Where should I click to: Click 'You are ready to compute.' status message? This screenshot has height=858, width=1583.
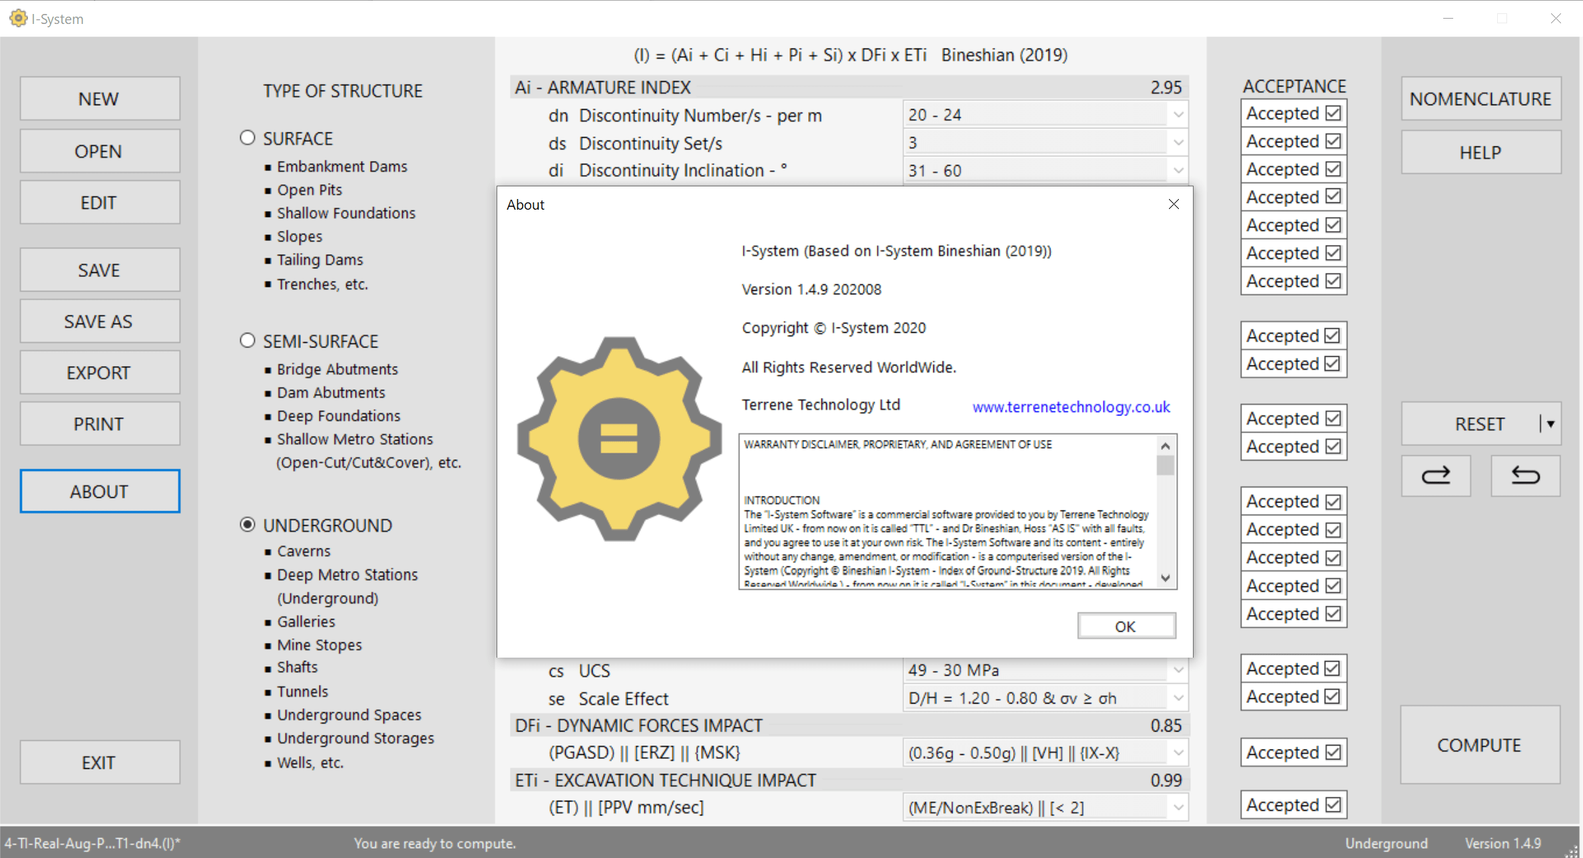pos(435,843)
